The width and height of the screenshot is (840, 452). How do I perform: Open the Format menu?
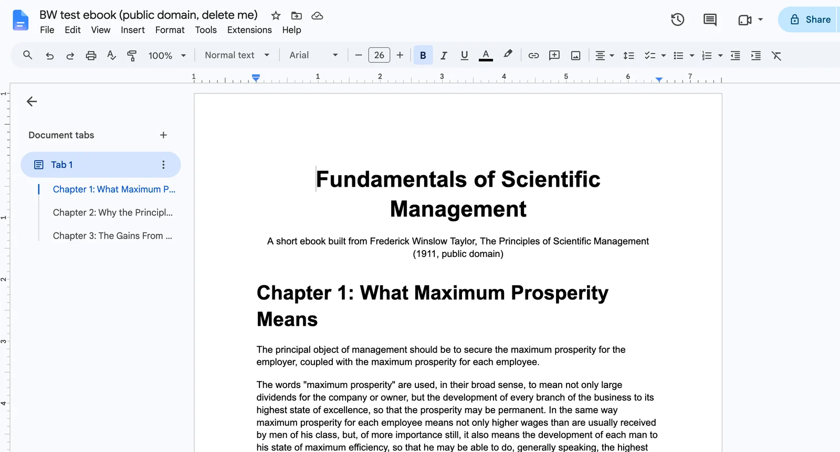[x=170, y=30]
